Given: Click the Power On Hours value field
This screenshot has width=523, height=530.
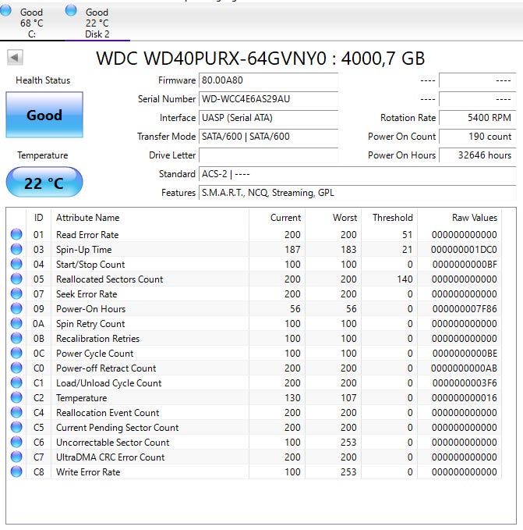Looking at the screenshot, I should [476, 155].
